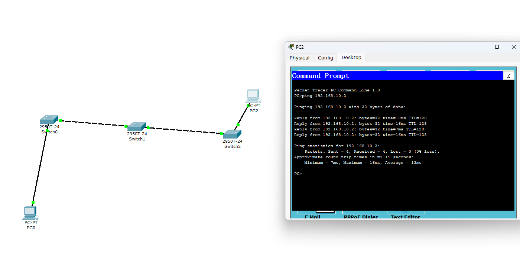The height and width of the screenshot is (253, 520).
Task: Select the PC2 computer icon in topology
Action: coord(253,96)
